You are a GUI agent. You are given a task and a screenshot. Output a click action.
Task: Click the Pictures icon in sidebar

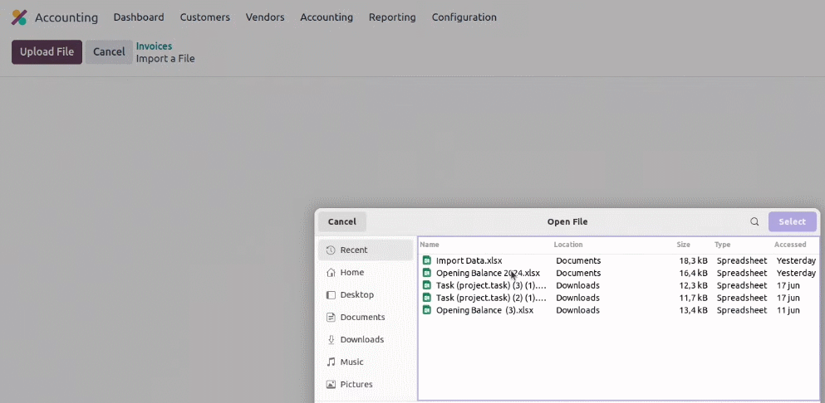pyautogui.click(x=331, y=385)
